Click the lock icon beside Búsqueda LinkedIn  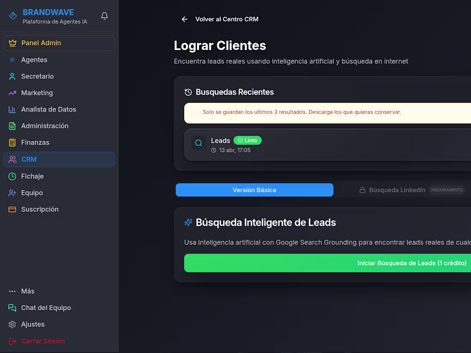(x=363, y=190)
